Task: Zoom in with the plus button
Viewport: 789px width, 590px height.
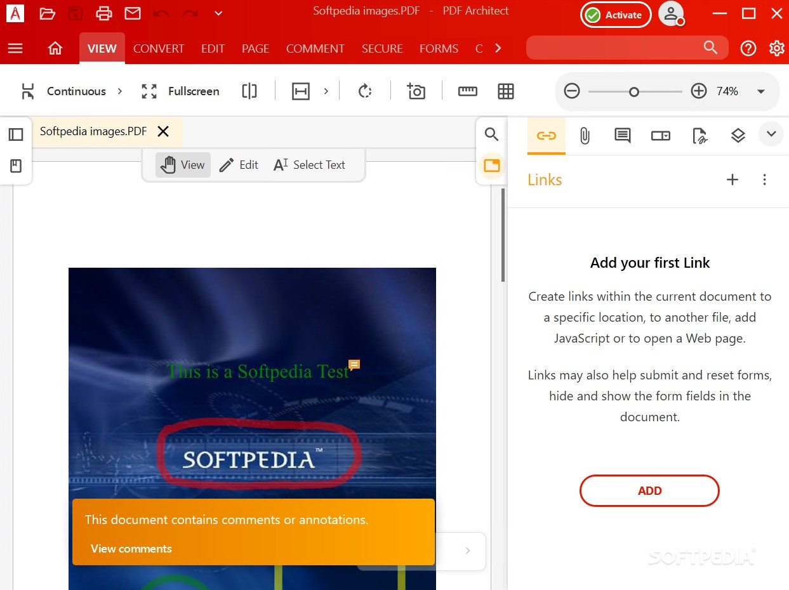Action: [x=699, y=91]
